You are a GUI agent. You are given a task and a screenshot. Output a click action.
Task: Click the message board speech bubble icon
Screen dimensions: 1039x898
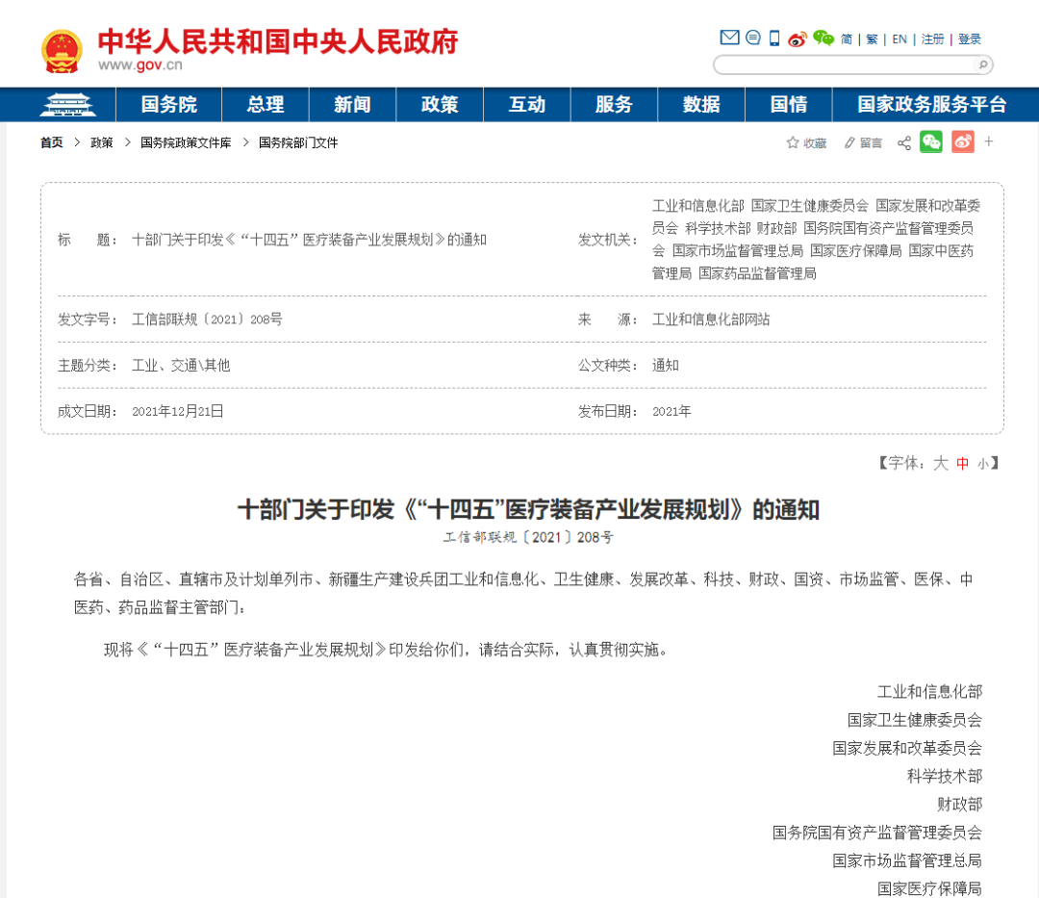(753, 38)
